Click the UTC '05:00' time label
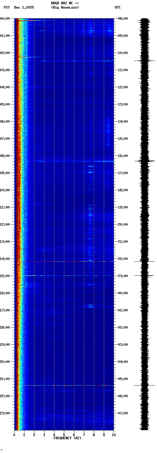The image size is (157, 453). (123, 379)
